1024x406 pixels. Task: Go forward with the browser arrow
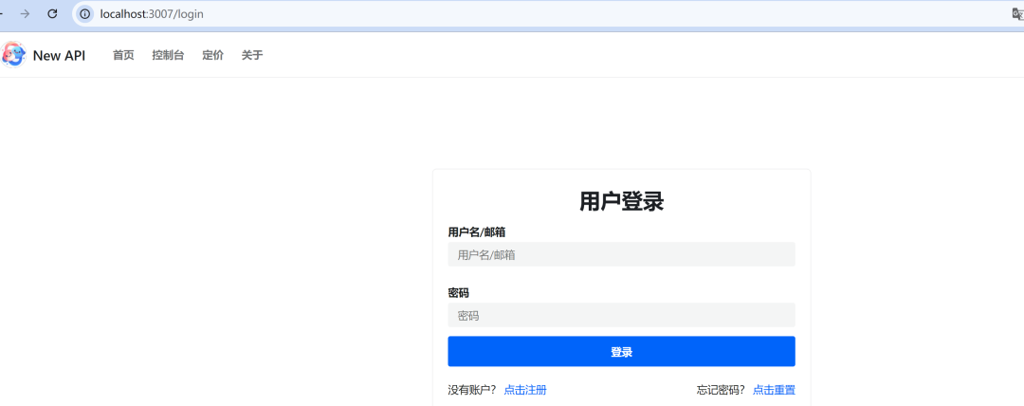pyautogui.click(x=25, y=13)
